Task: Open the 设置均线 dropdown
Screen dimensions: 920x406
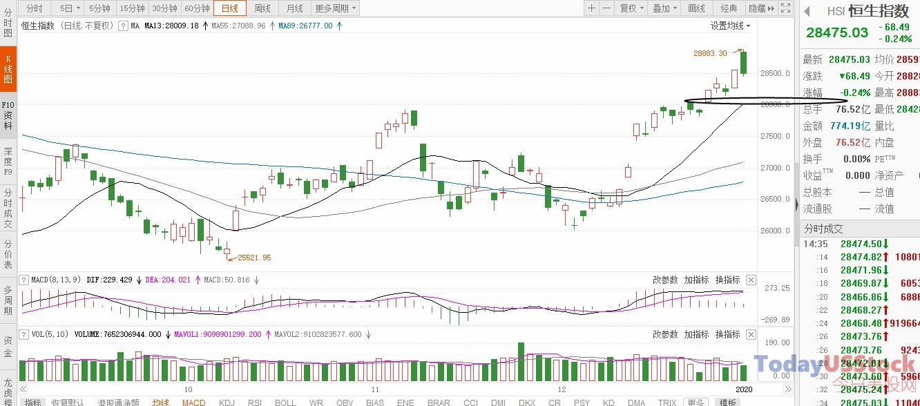Action: [731, 26]
